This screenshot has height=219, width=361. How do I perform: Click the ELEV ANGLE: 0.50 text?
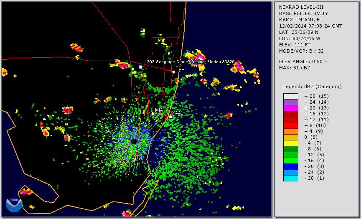click(x=303, y=61)
